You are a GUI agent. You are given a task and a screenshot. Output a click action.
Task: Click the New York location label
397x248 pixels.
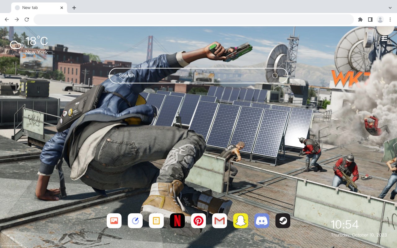[37, 52]
